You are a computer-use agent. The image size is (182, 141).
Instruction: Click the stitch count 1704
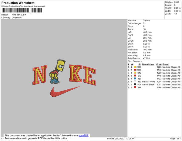(x=139, y=84)
